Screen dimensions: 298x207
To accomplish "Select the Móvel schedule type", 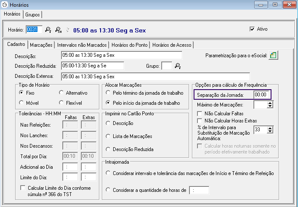I will point(21,103).
